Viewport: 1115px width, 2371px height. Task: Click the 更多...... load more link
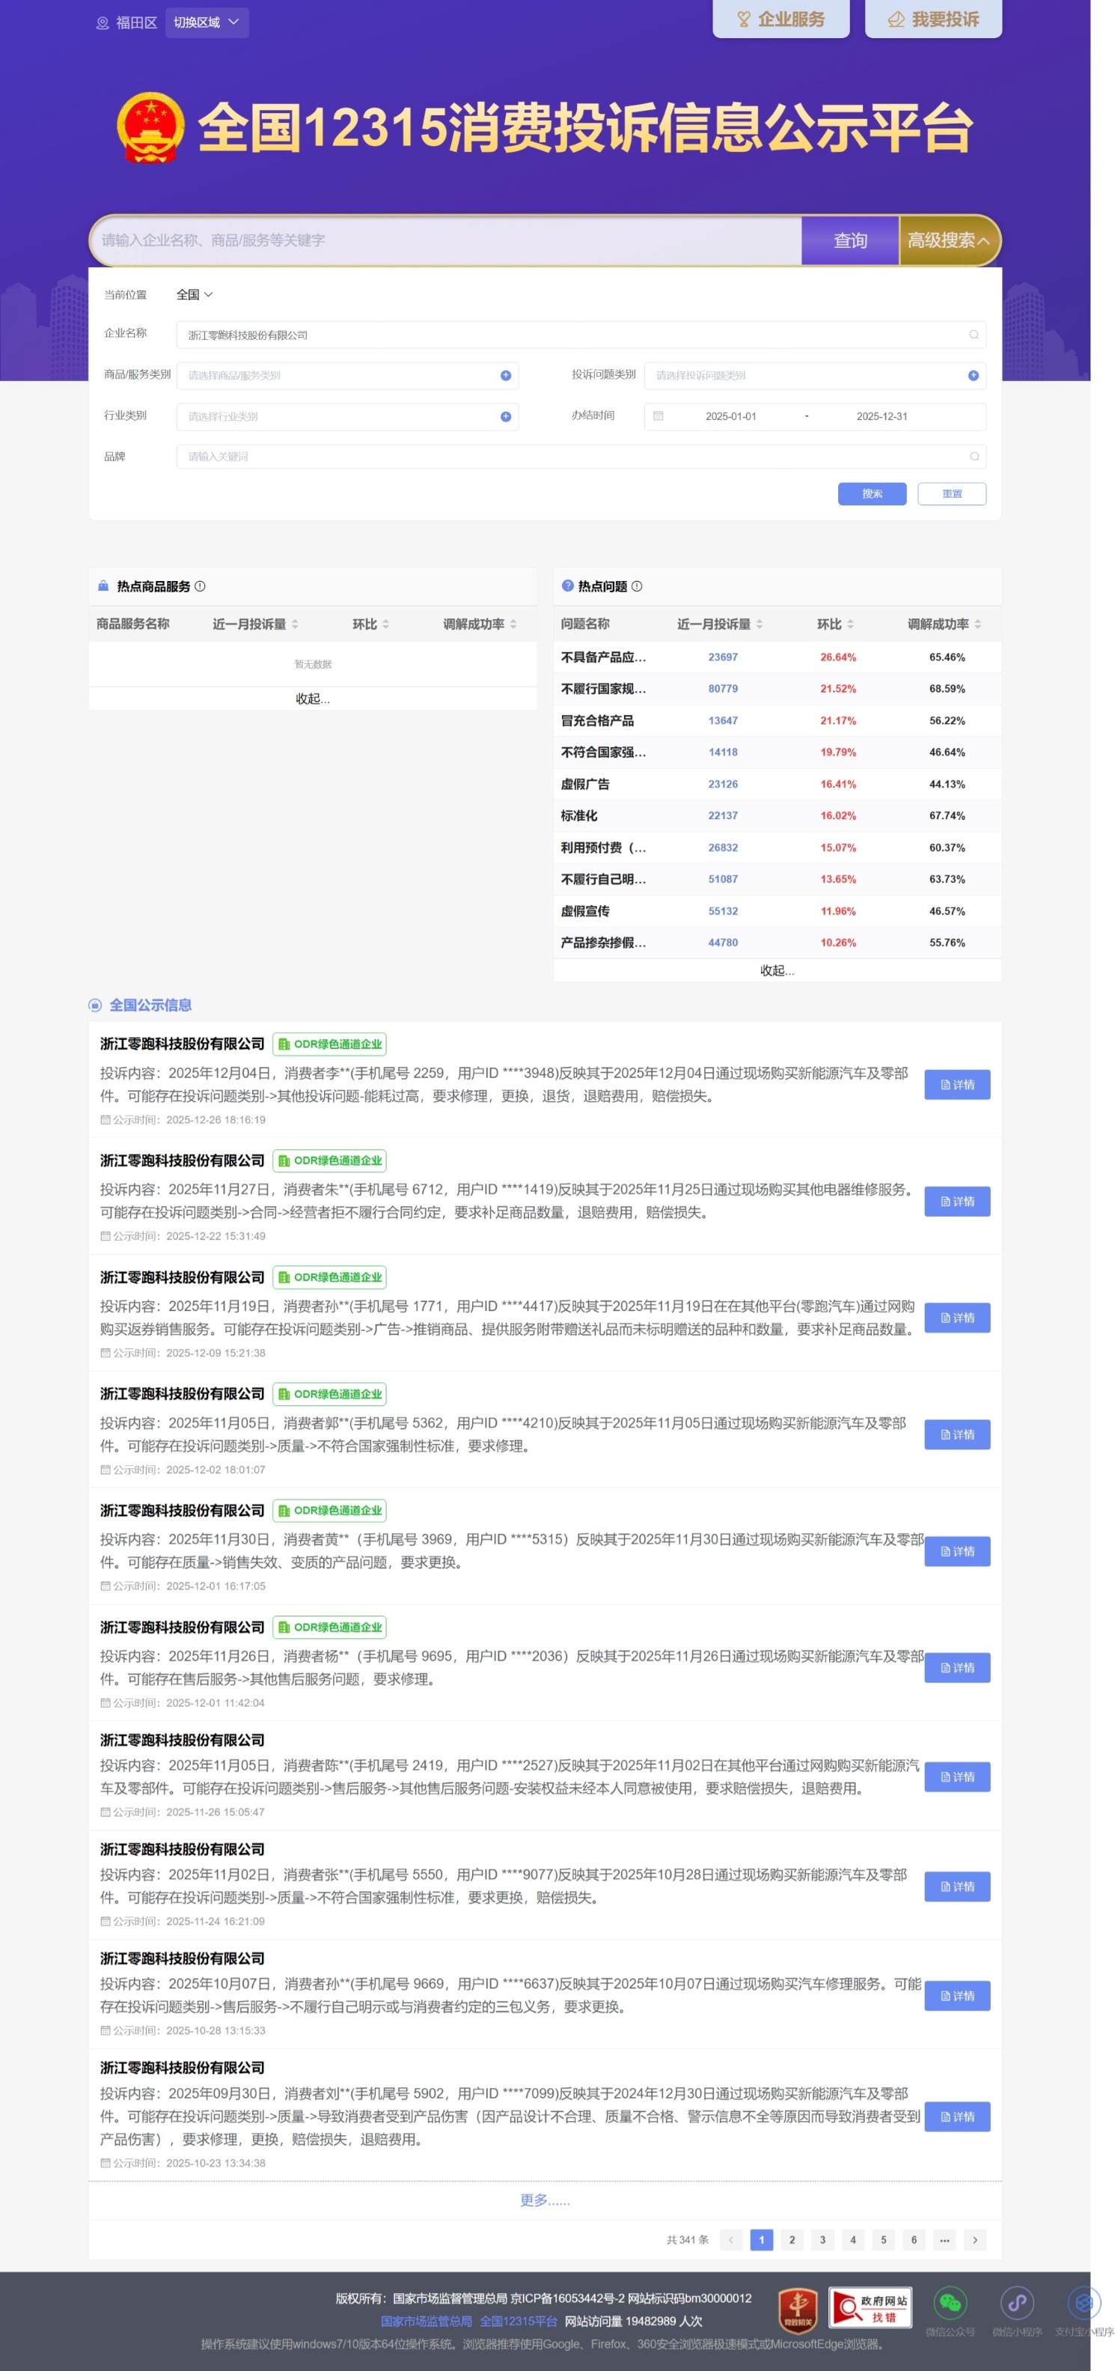[x=545, y=2200]
